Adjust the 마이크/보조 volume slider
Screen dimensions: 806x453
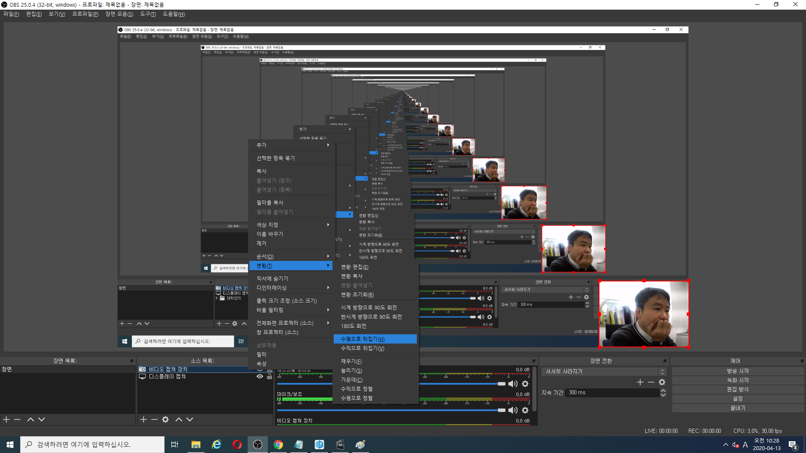pyautogui.click(x=501, y=410)
